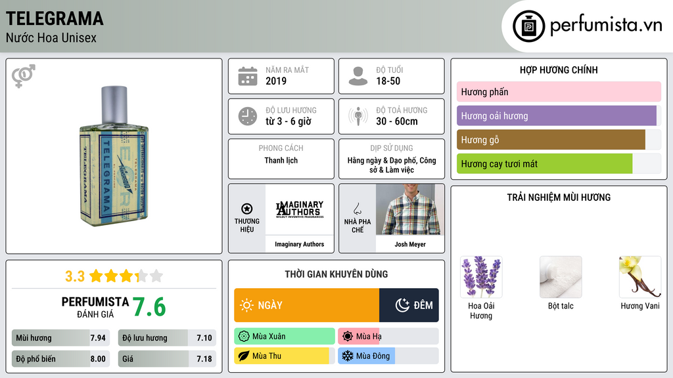Screen dimensions: 673x378
Task: Click the Giá 7.18 score bar
Action: (168, 359)
